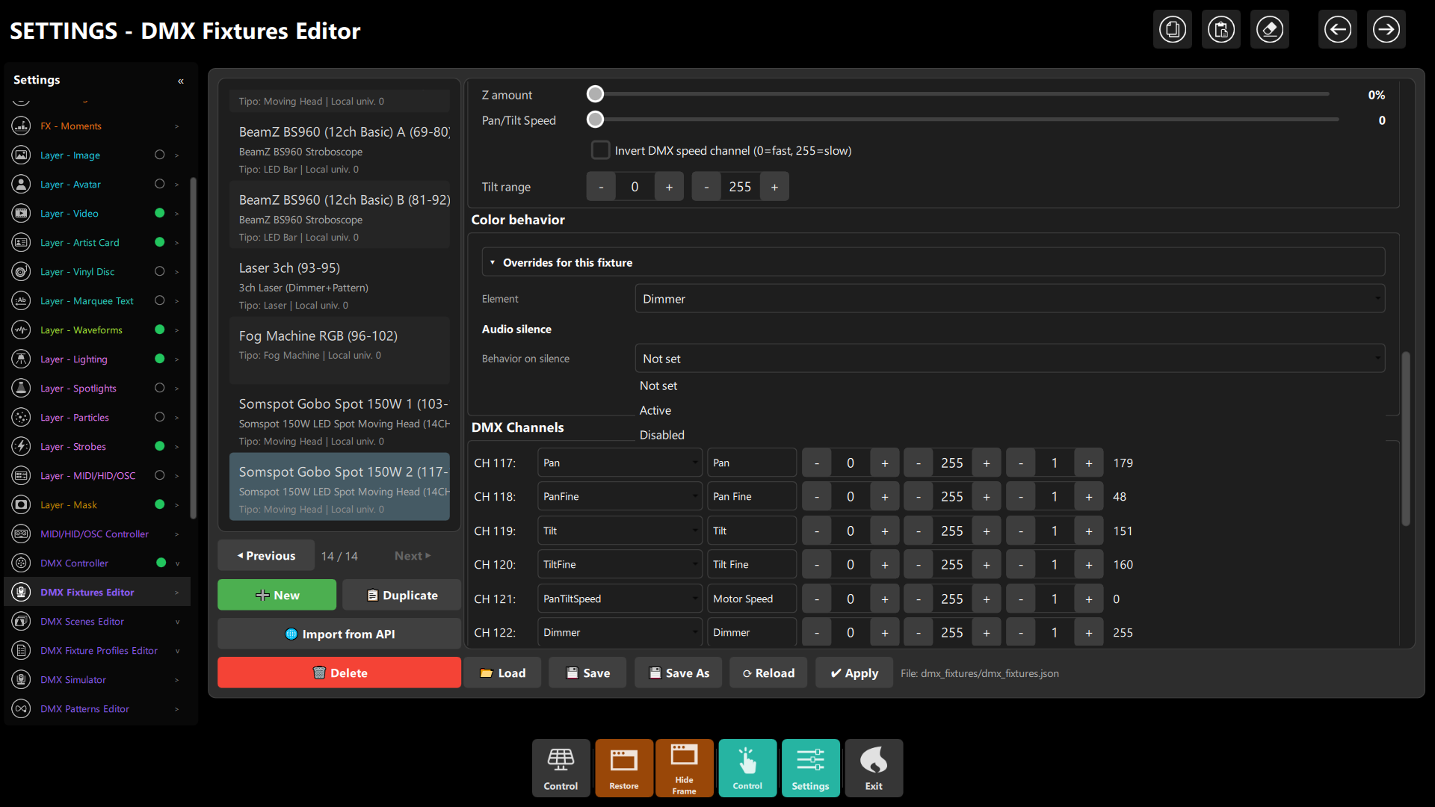
Task: Click the Hide Frame icon
Action: [684, 768]
